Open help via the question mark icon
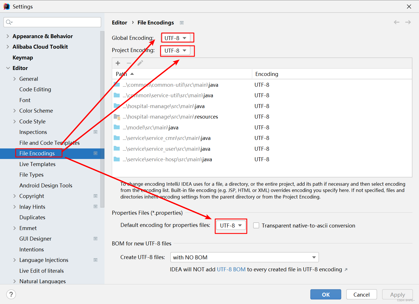 11,294
